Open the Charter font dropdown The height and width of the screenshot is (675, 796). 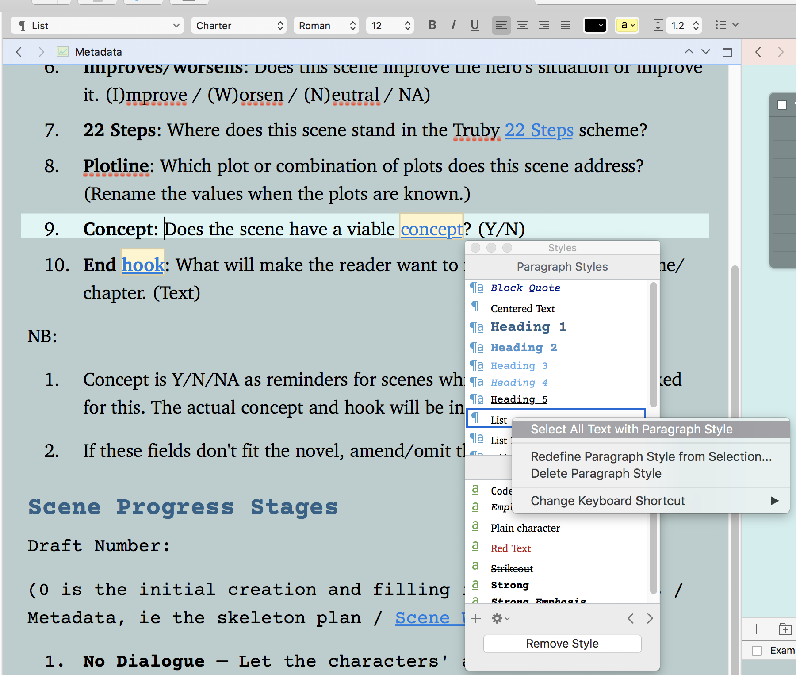(x=239, y=25)
